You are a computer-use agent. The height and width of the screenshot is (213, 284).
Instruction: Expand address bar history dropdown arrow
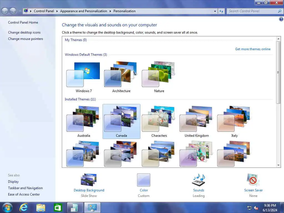click(215, 11)
